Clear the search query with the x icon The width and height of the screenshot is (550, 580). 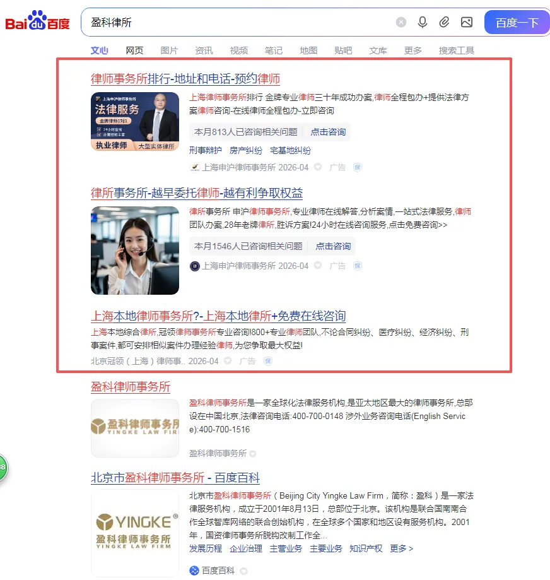click(401, 21)
